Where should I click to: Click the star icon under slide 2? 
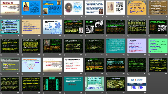[22, 17]
